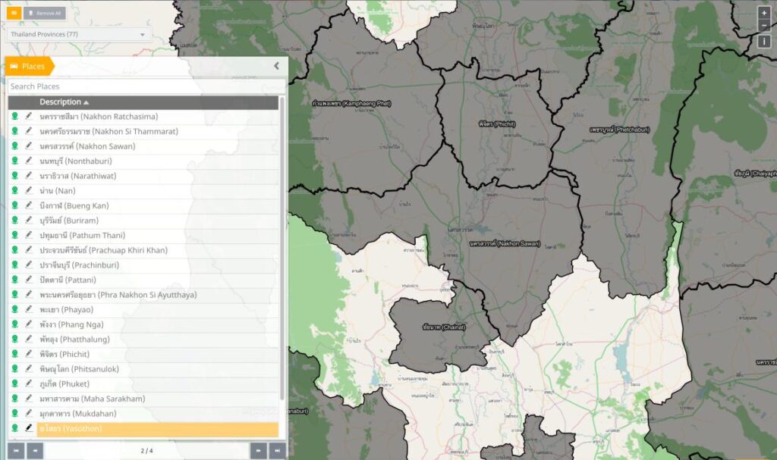Click the Remove All button

click(46, 13)
